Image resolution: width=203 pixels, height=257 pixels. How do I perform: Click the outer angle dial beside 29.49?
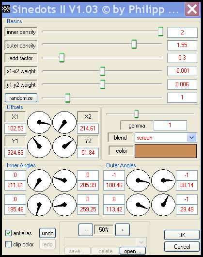click(x=163, y=205)
